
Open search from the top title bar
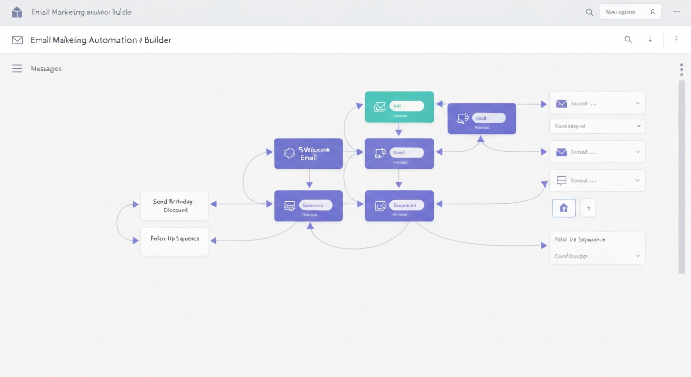point(589,12)
